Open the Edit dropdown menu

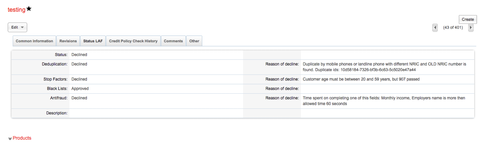17,28
